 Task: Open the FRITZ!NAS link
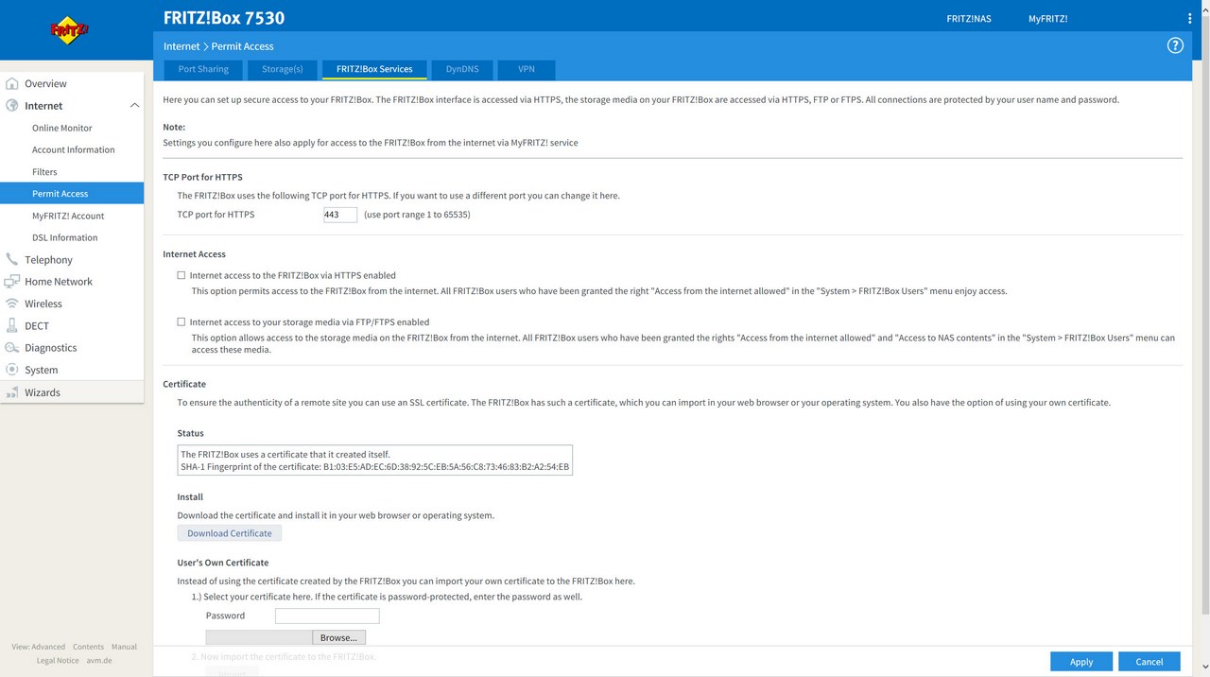[x=969, y=19]
